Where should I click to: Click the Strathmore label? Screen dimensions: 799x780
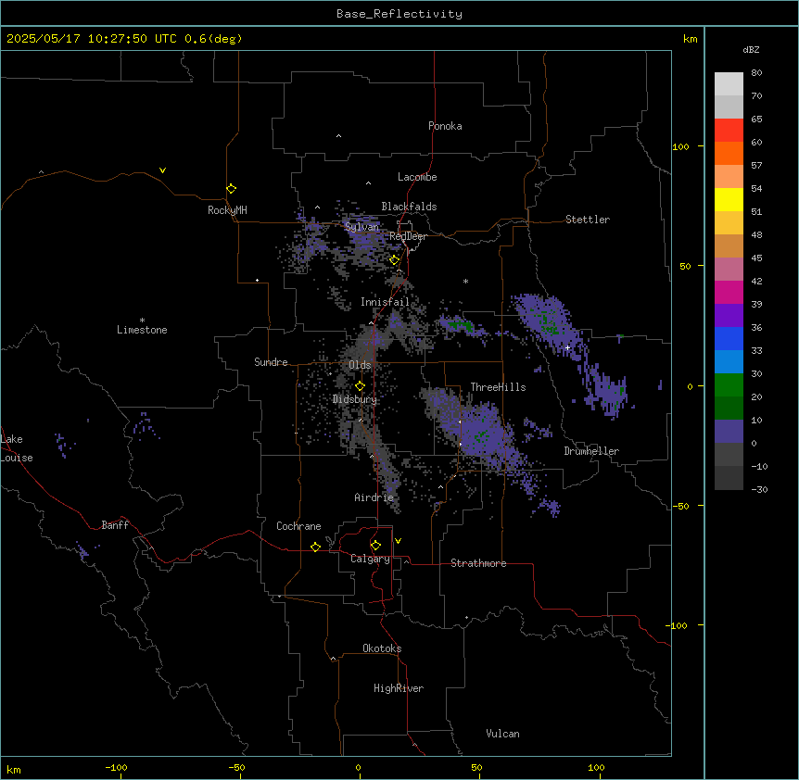click(x=478, y=563)
